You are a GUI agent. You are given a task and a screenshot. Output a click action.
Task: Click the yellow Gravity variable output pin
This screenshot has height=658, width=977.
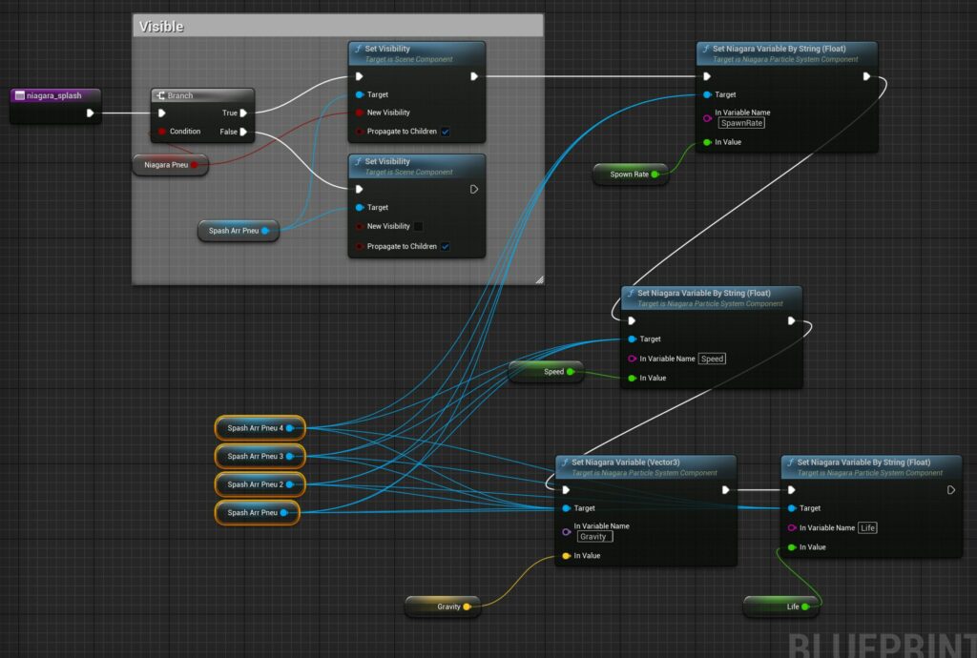click(x=467, y=607)
